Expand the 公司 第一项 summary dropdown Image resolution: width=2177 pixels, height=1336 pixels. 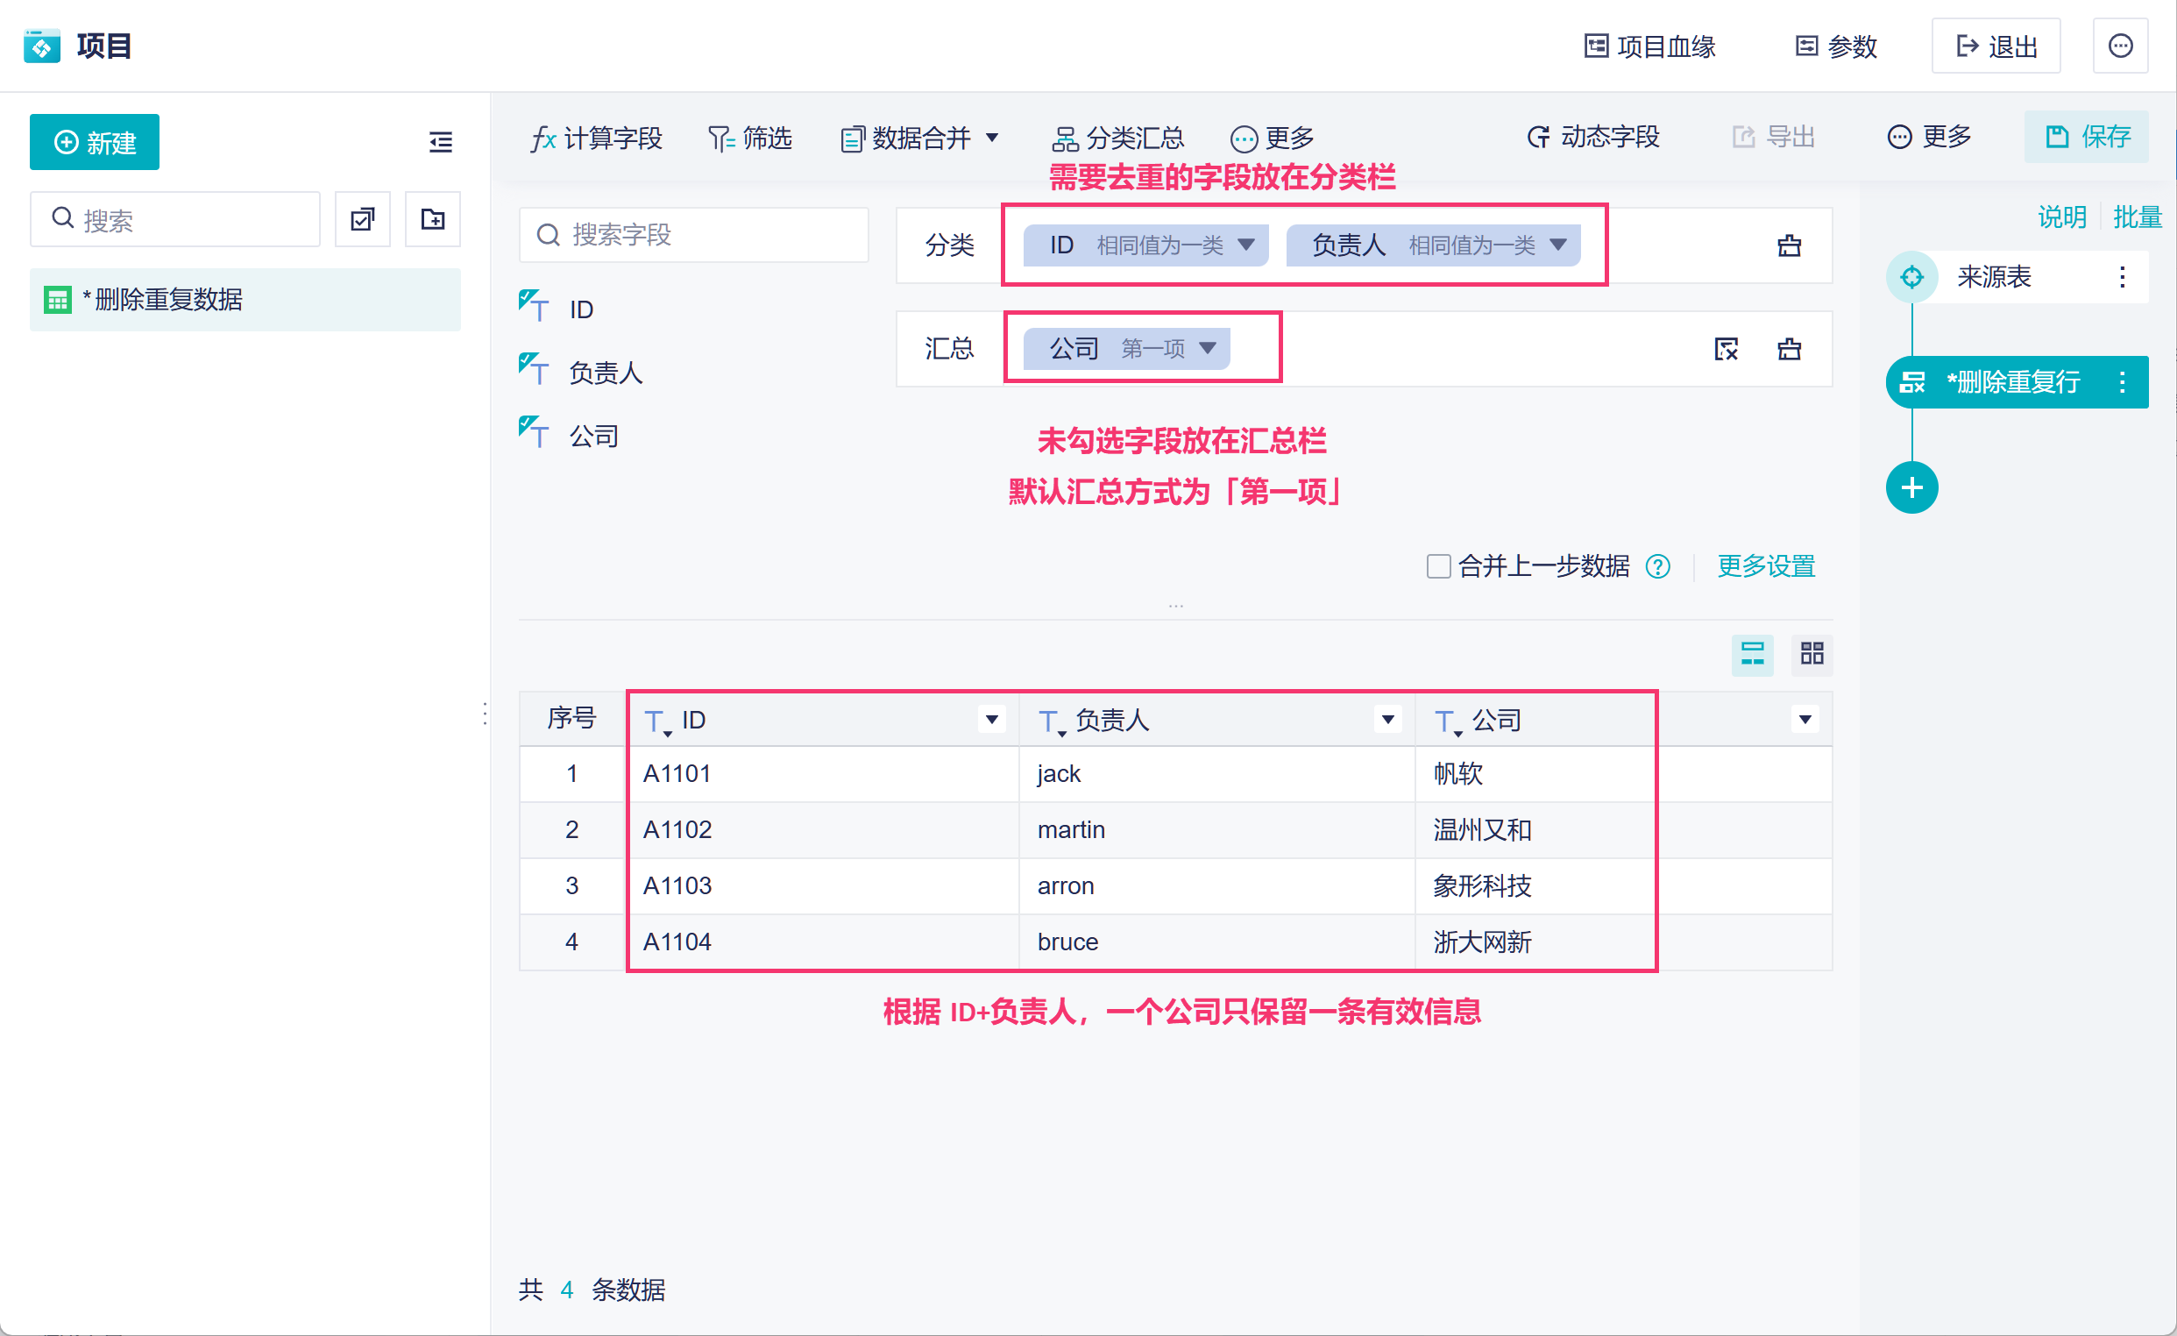(x=1208, y=348)
